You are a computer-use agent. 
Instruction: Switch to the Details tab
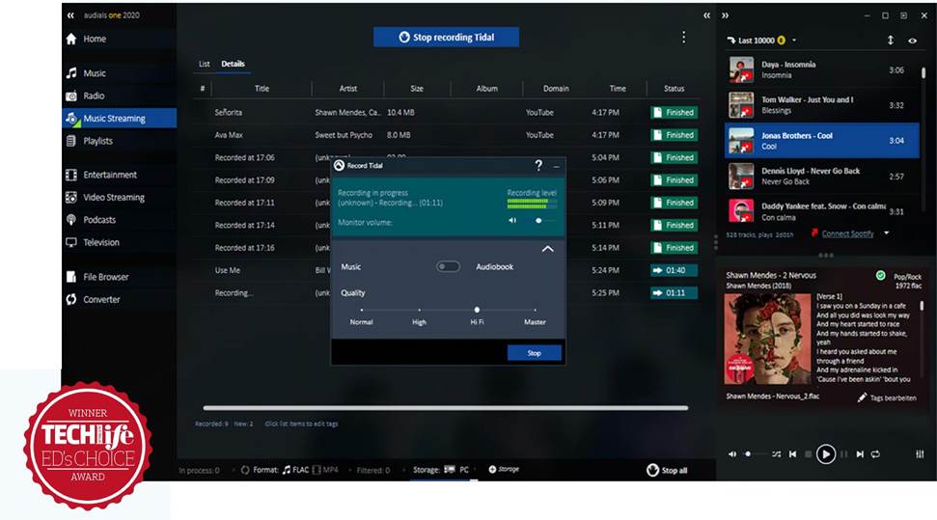234,64
